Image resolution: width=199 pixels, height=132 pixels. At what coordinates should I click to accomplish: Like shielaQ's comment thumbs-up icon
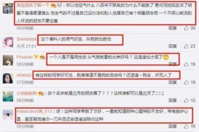[186, 82]
